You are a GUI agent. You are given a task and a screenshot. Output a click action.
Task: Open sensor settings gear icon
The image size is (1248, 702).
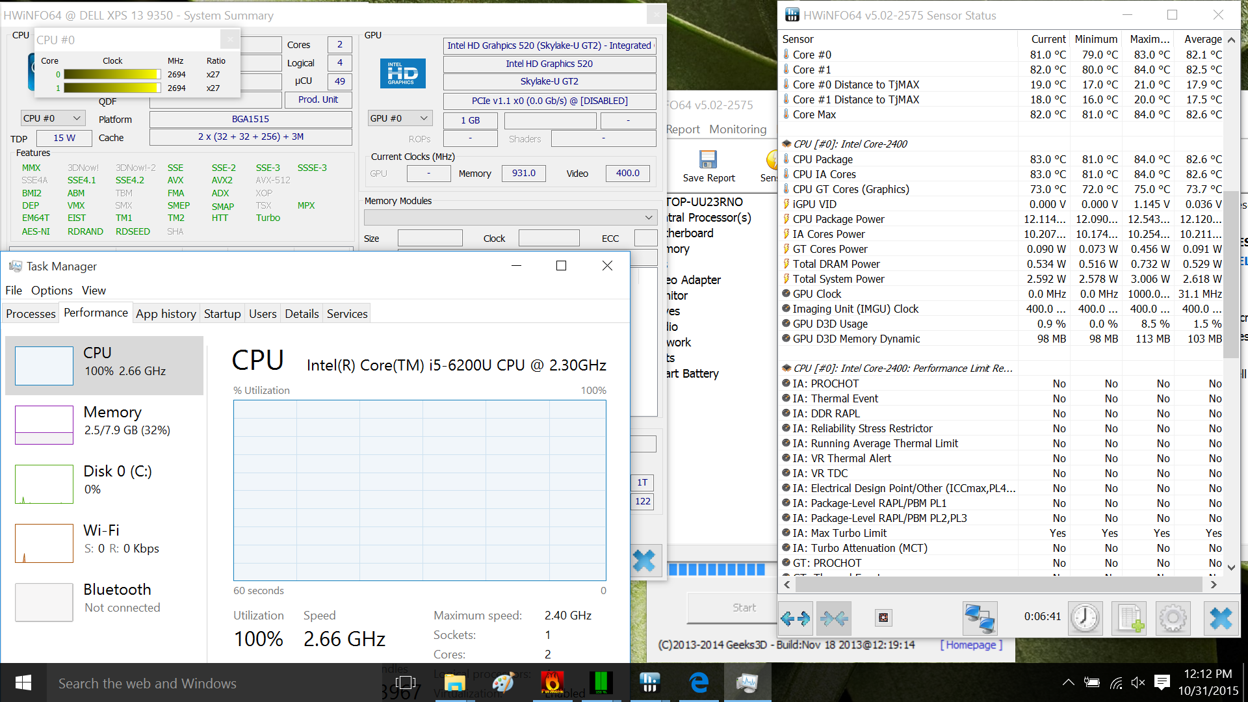1173,618
